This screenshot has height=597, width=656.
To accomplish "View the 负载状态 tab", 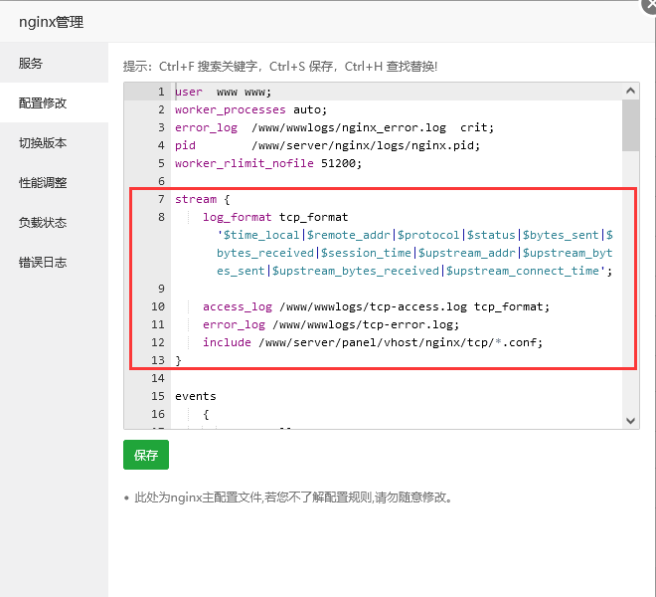I will (x=54, y=223).
